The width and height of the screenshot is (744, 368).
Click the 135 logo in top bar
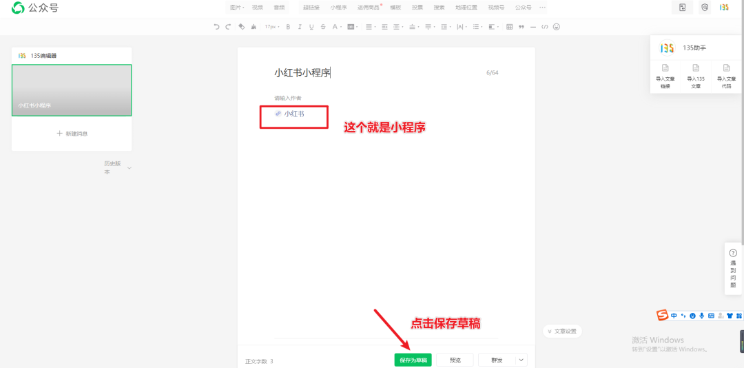[723, 7]
